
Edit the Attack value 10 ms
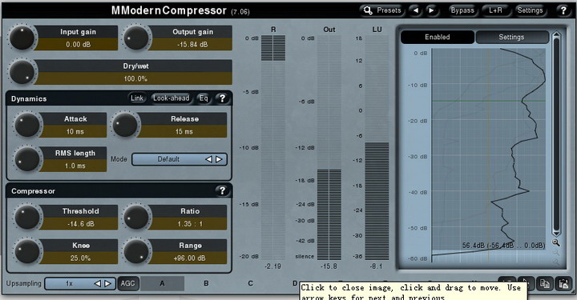[75, 131]
